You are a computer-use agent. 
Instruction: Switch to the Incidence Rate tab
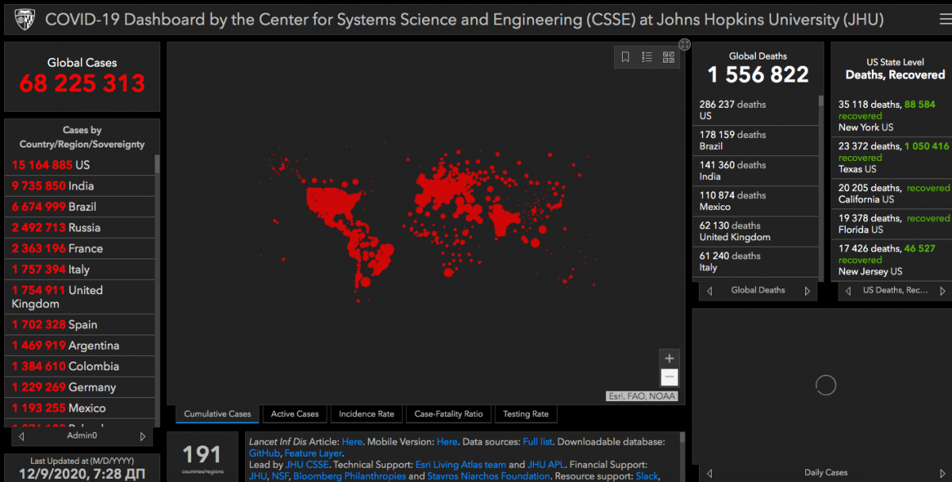click(x=367, y=414)
